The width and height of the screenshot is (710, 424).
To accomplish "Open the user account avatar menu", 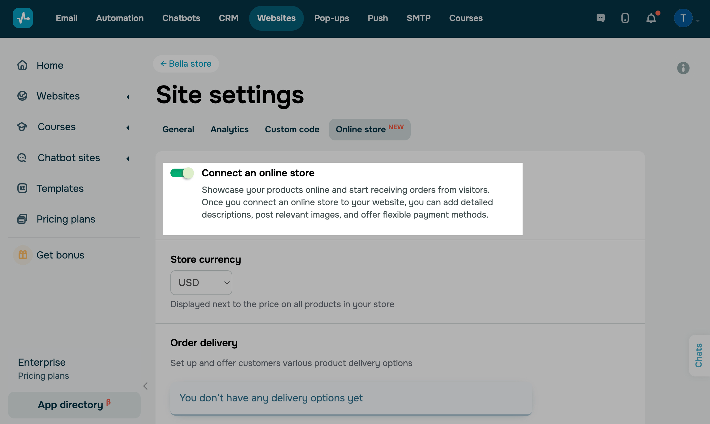I will pos(683,18).
